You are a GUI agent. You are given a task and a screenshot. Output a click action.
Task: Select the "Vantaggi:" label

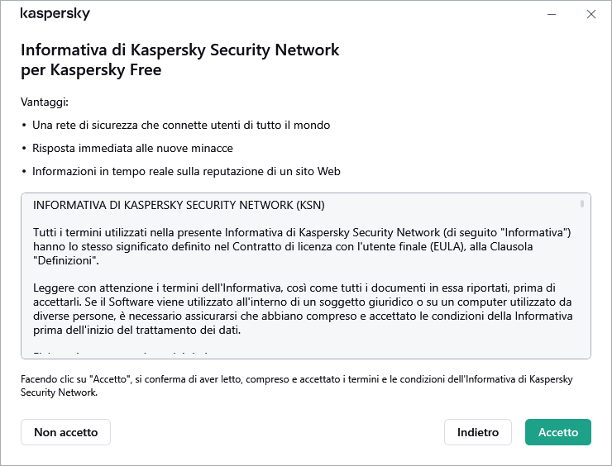pyautogui.click(x=45, y=102)
